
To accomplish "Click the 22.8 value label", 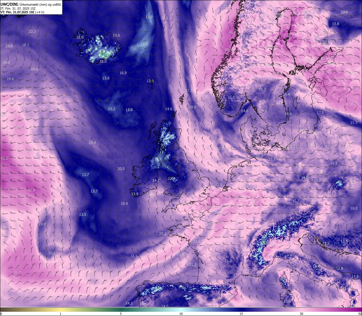I will (180, 254).
